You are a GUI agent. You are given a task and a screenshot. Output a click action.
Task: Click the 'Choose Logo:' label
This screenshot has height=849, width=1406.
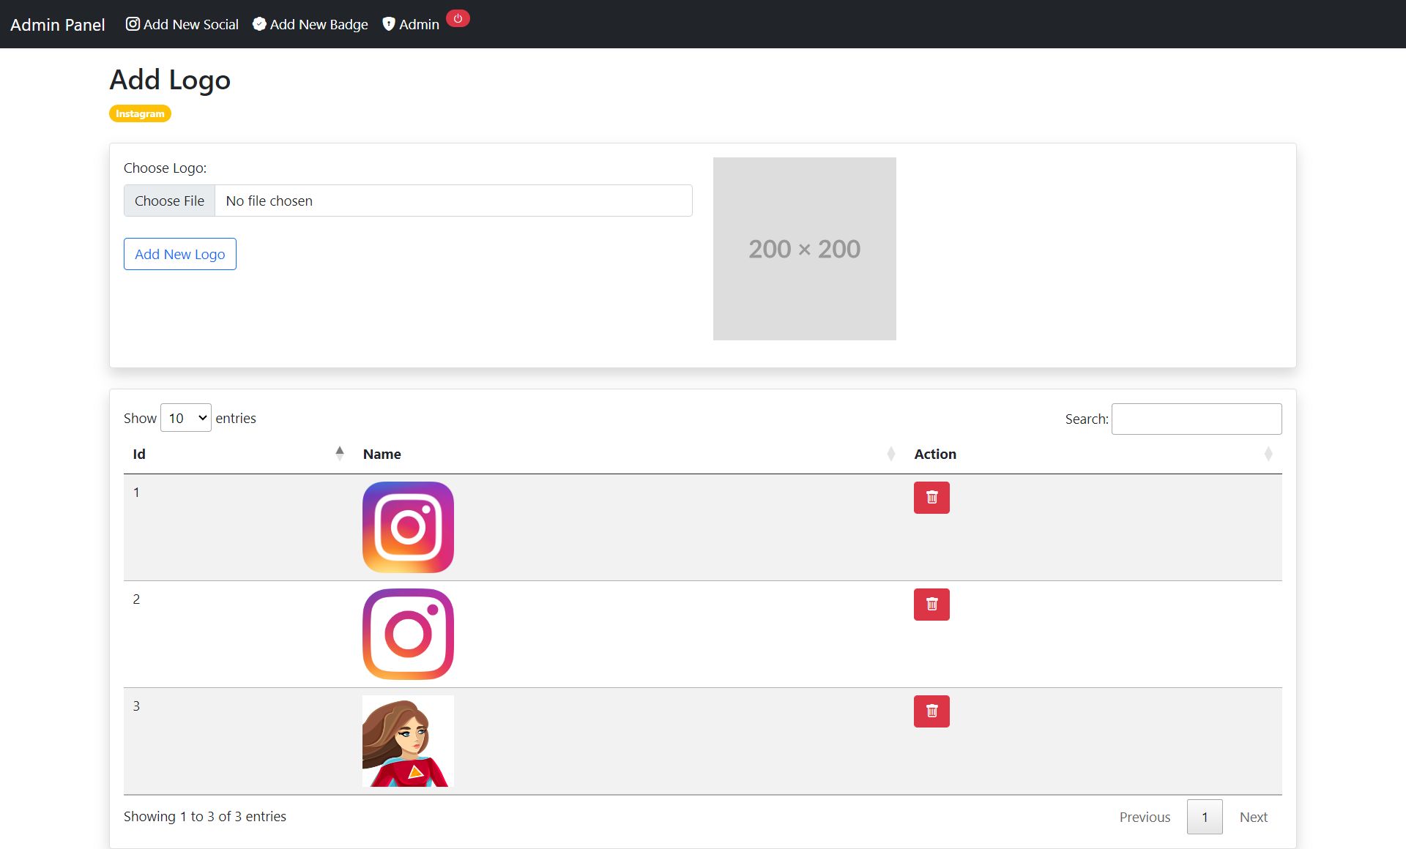[x=165, y=168]
